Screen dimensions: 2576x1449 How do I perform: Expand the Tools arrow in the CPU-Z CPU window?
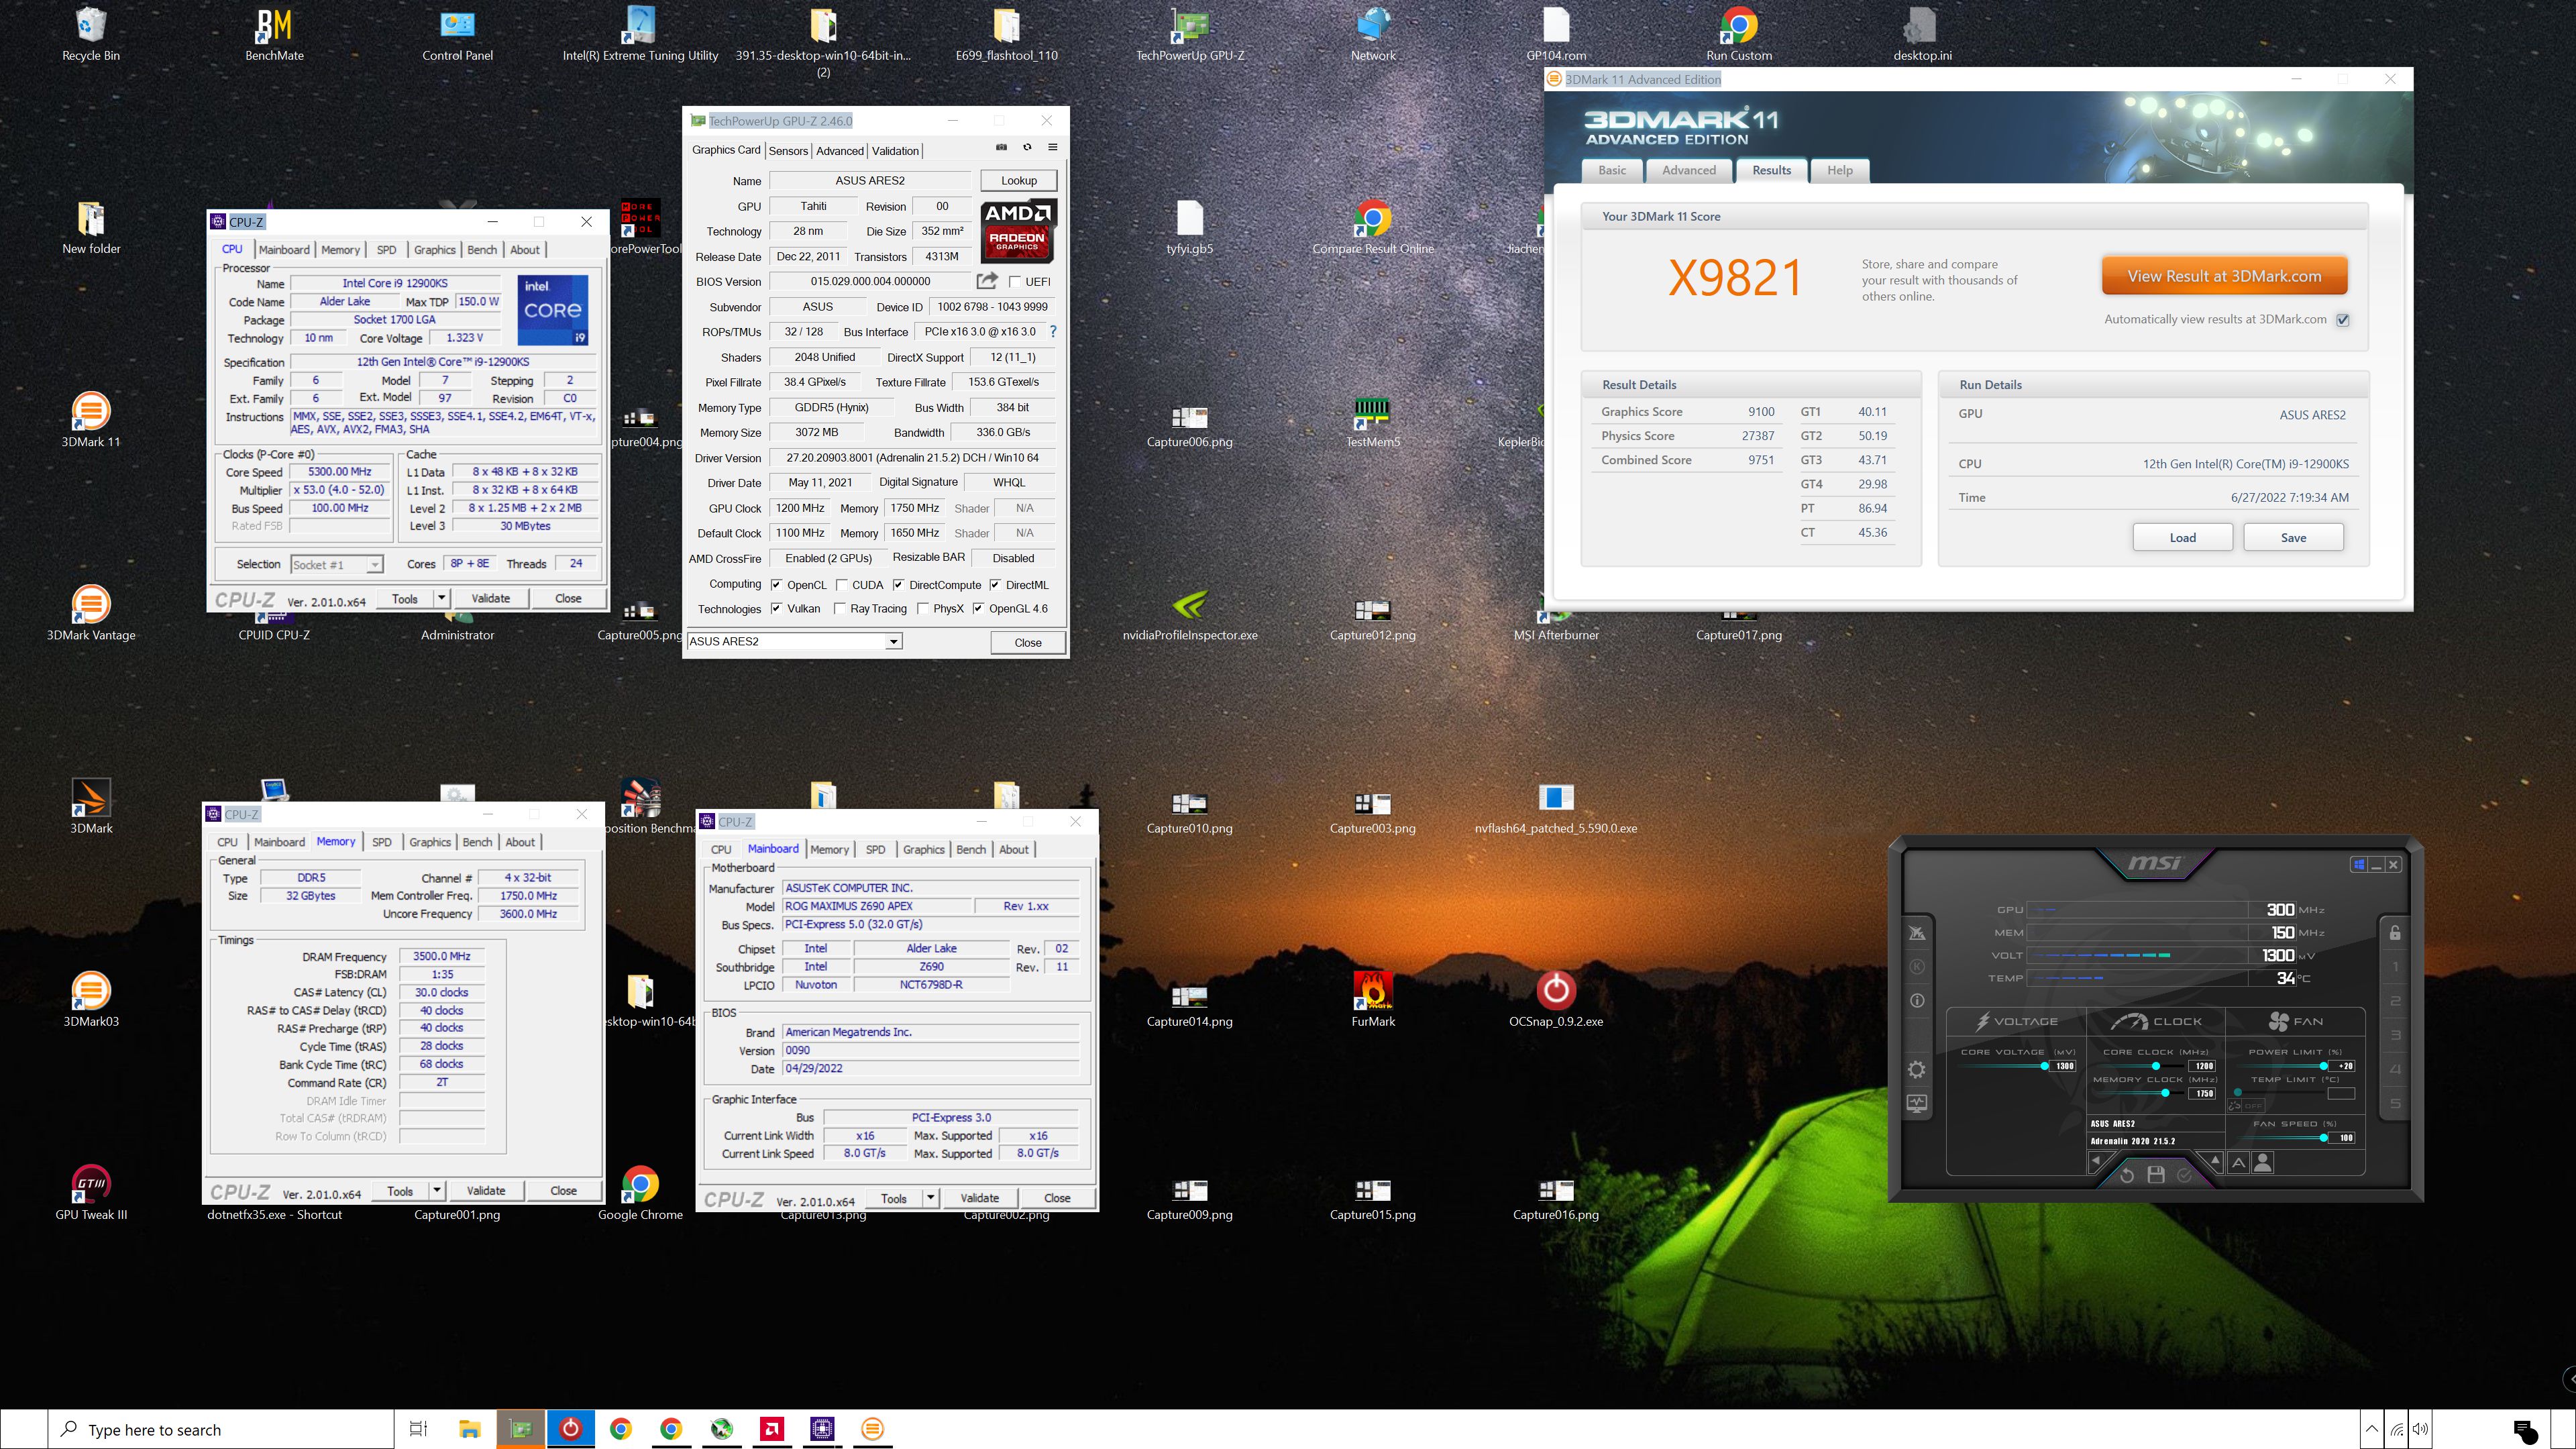[441, 598]
